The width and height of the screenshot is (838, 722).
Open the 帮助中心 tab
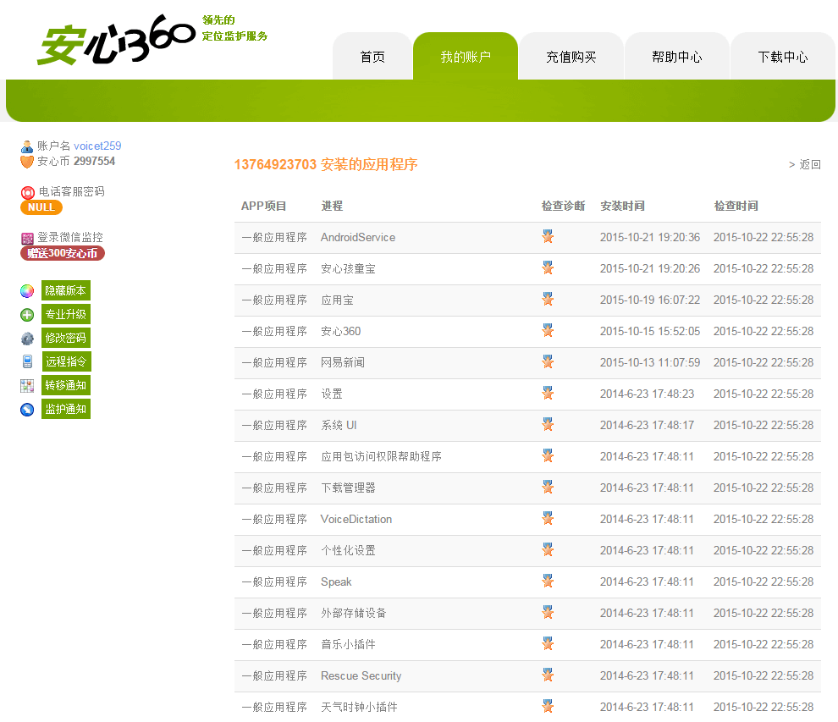677,56
